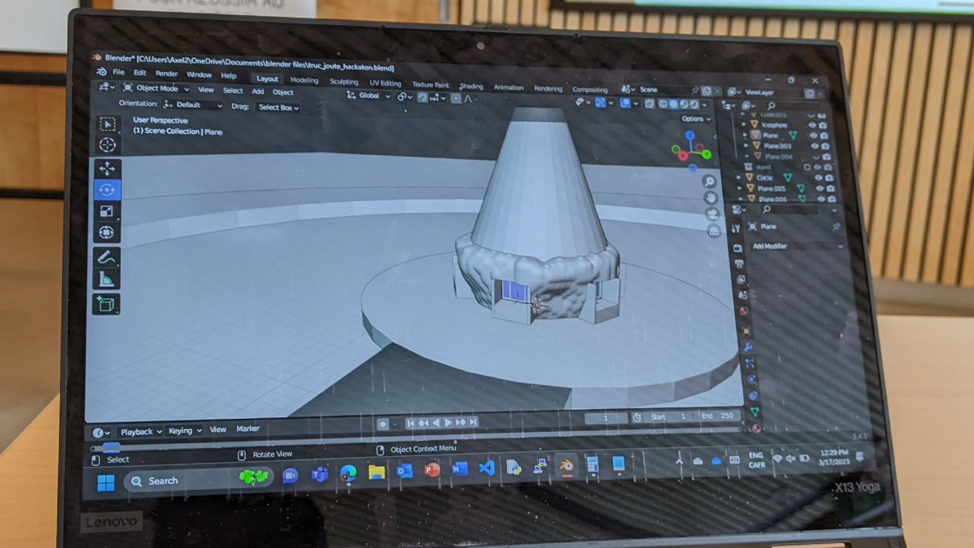The height and width of the screenshot is (548, 974).
Task: Activate the Annotate pencil tool
Action: click(x=107, y=257)
